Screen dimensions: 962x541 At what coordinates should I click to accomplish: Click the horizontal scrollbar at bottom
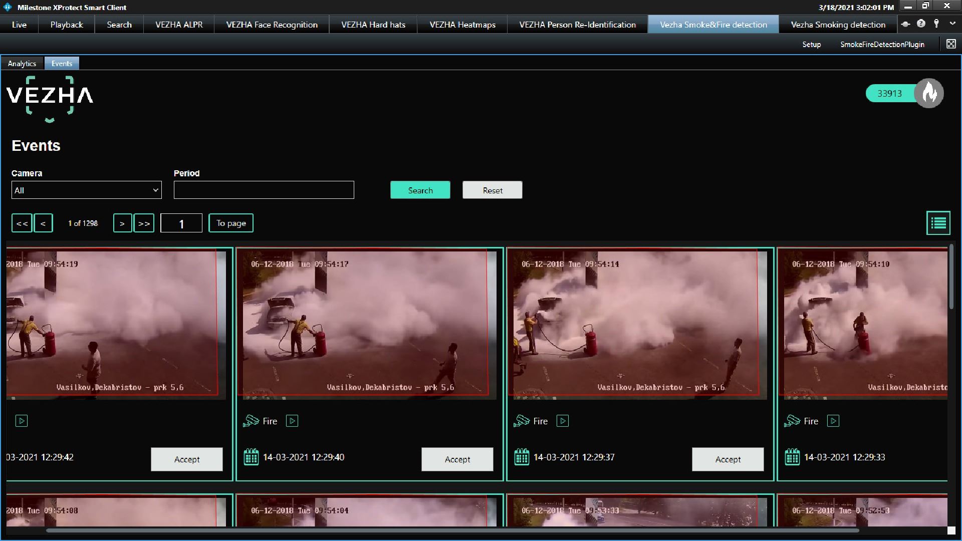tap(452, 530)
